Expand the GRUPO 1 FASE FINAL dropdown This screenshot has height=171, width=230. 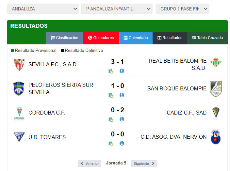pos(183,9)
